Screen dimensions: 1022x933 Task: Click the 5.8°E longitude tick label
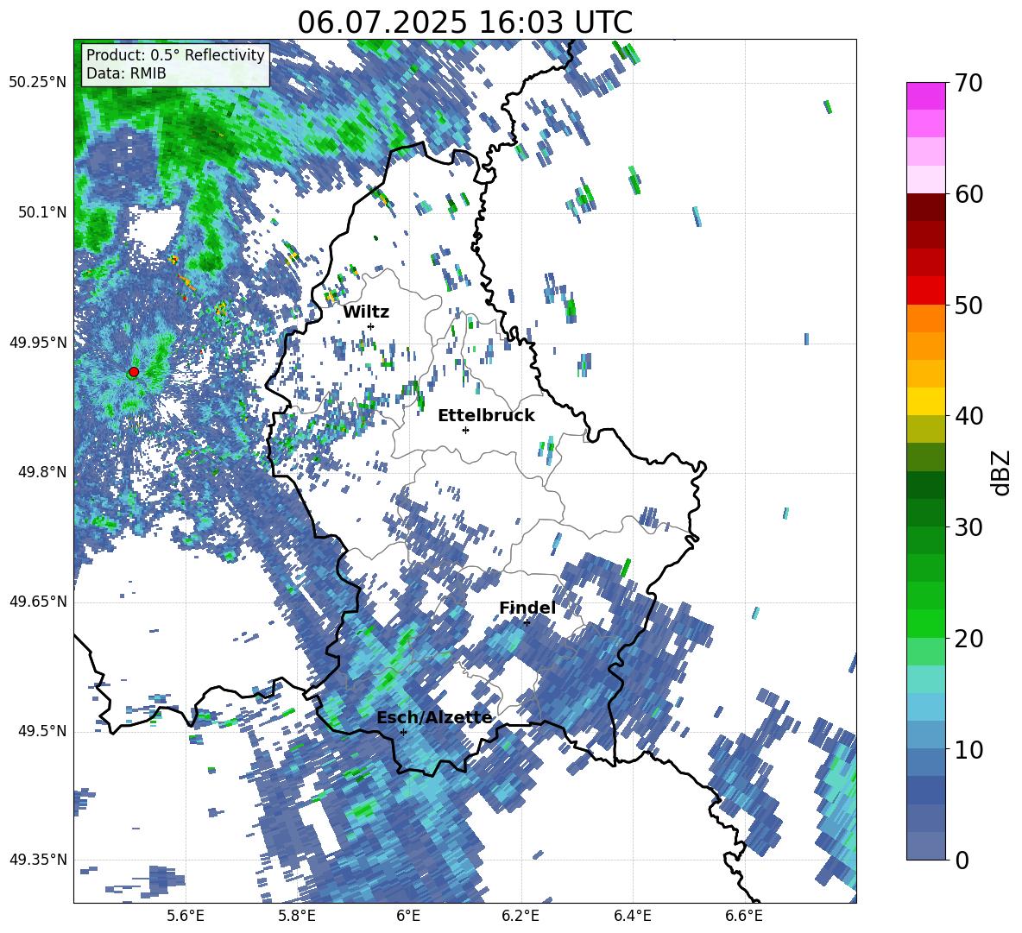pos(297,916)
